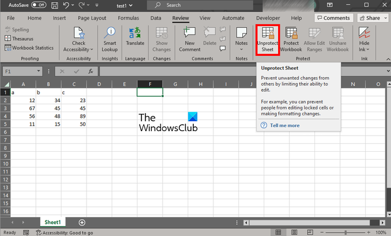Add a New Comment
The width and height of the screenshot is (391, 236).
(189, 38)
